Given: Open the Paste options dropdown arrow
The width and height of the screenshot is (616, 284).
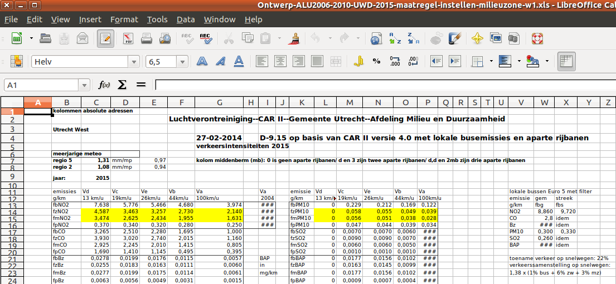Looking at the screenshot, I should click(x=279, y=38).
